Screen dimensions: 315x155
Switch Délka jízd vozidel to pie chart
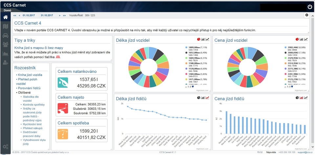tap(199, 39)
